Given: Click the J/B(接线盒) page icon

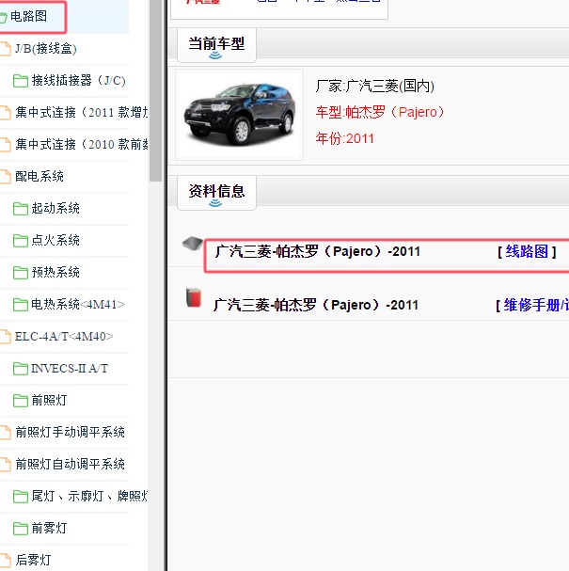Looking at the screenshot, I should pos(5,49).
